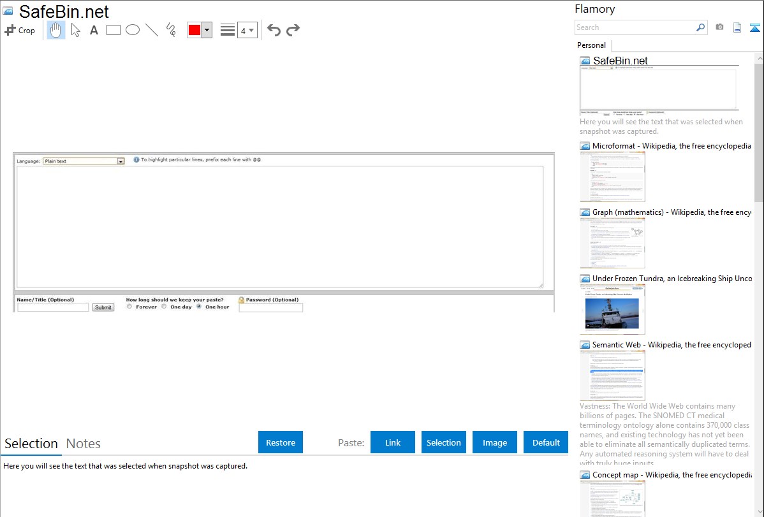Screen dimensions: 764x517
Task: Click icon beside Semantic Web entry title
Action: pos(585,344)
